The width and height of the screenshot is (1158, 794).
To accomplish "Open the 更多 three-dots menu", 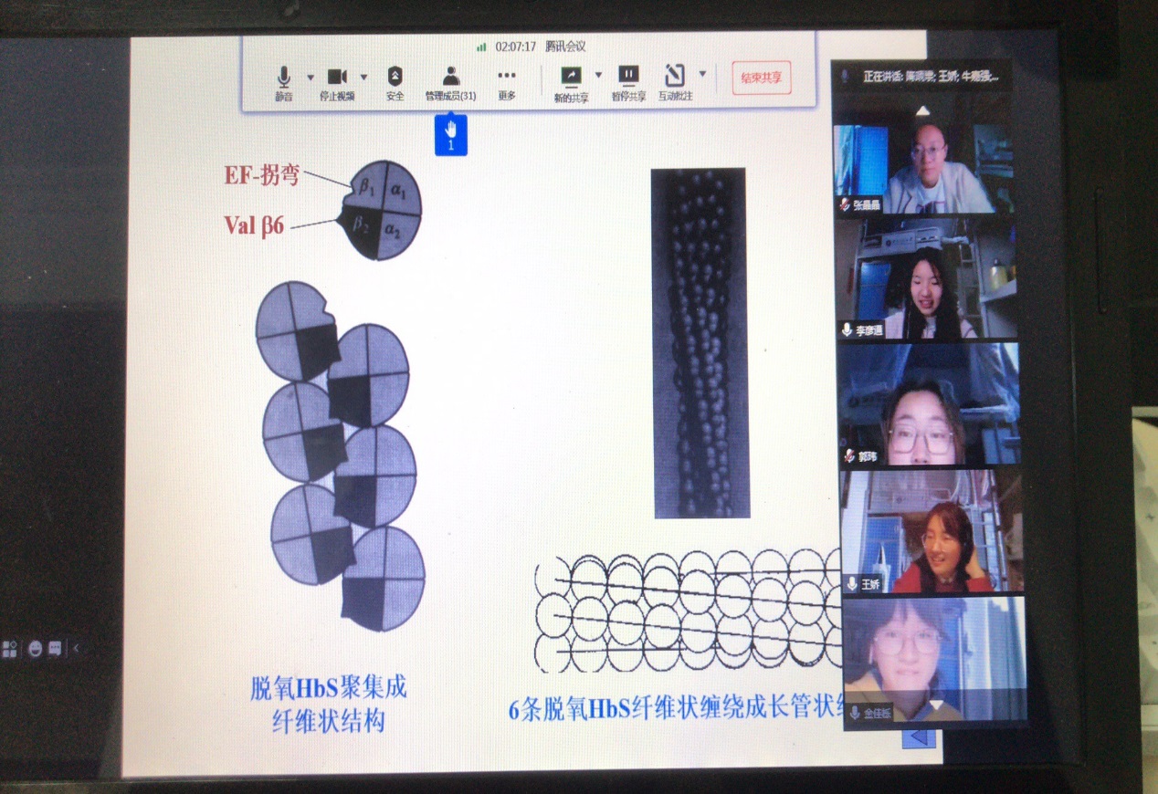I will 507,78.
